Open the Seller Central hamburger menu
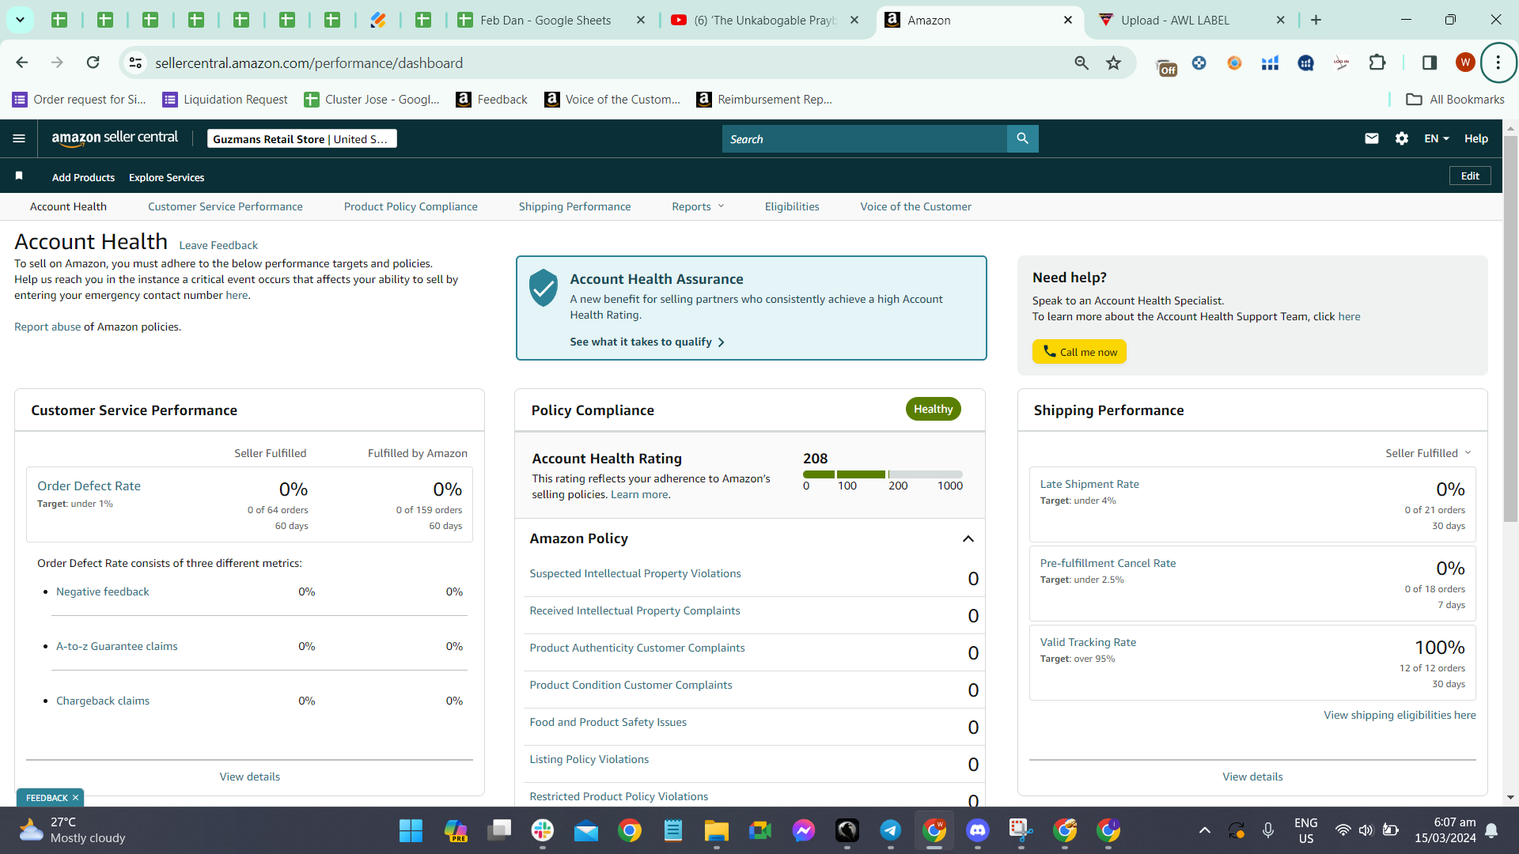This screenshot has width=1519, height=854. pos(19,138)
